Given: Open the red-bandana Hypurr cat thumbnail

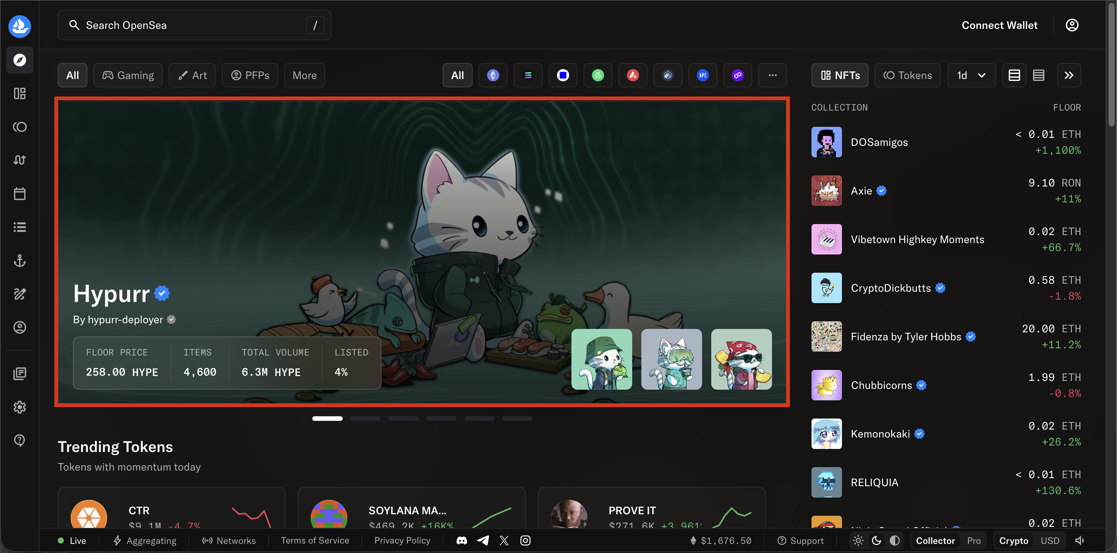Looking at the screenshot, I should click(741, 359).
